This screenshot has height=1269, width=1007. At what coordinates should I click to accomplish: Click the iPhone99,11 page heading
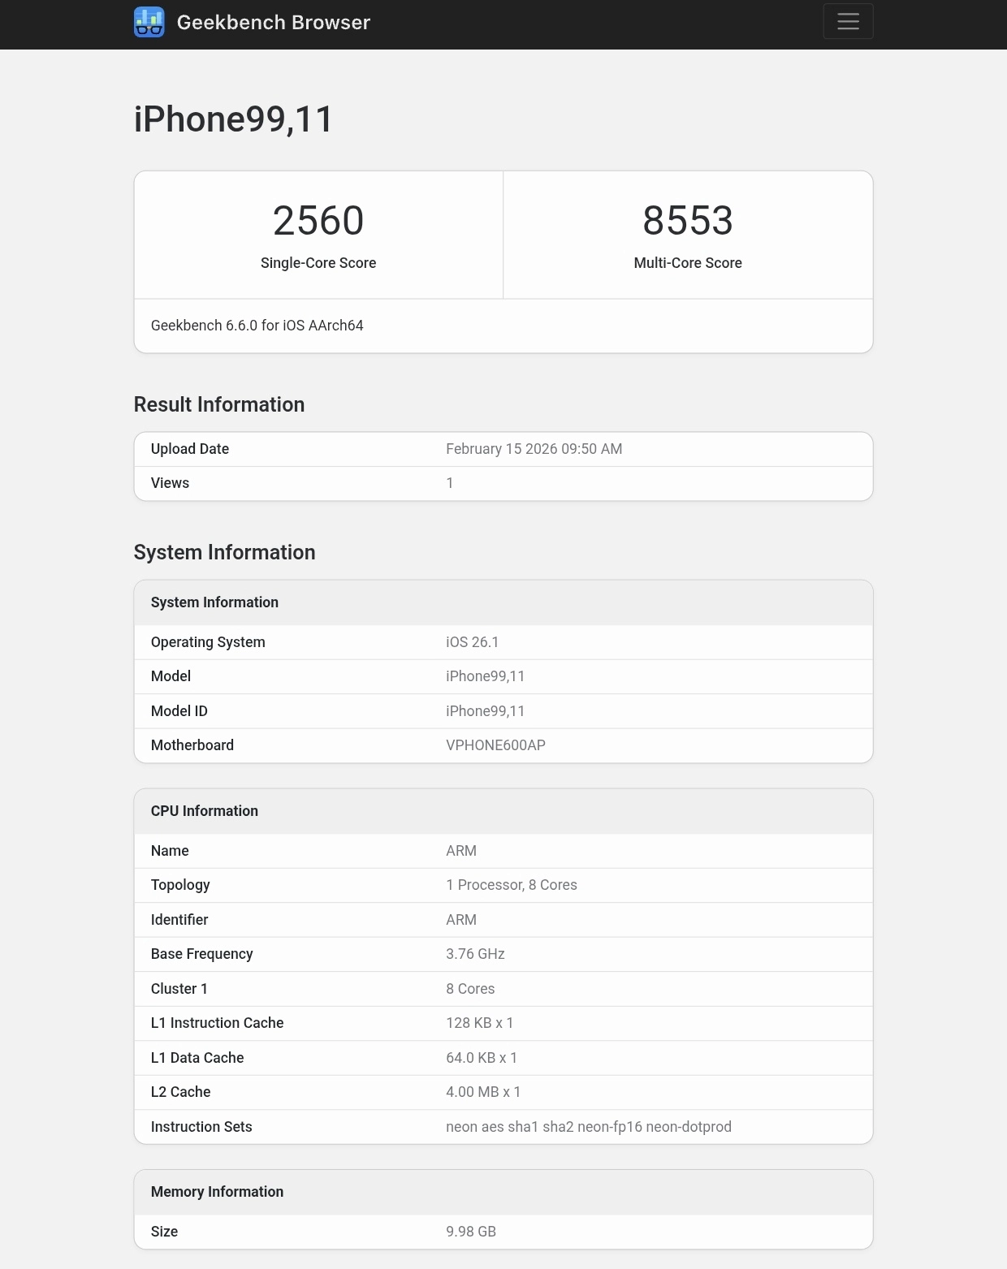234,119
